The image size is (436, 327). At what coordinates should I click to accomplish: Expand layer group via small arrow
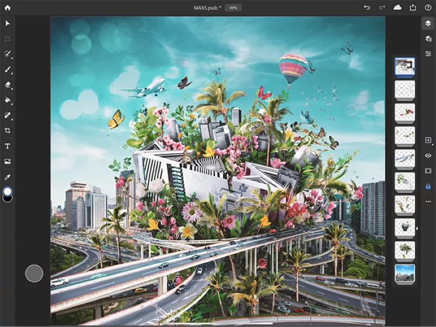tap(416, 228)
